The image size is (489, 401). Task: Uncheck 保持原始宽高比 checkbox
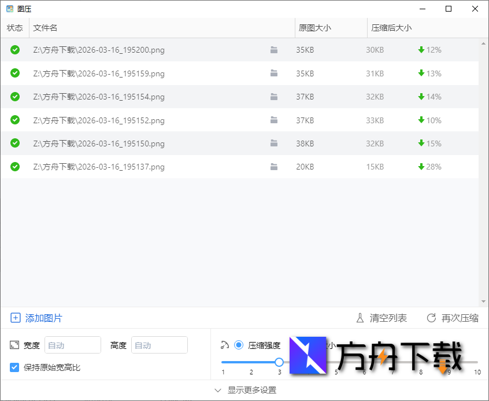(x=13, y=367)
